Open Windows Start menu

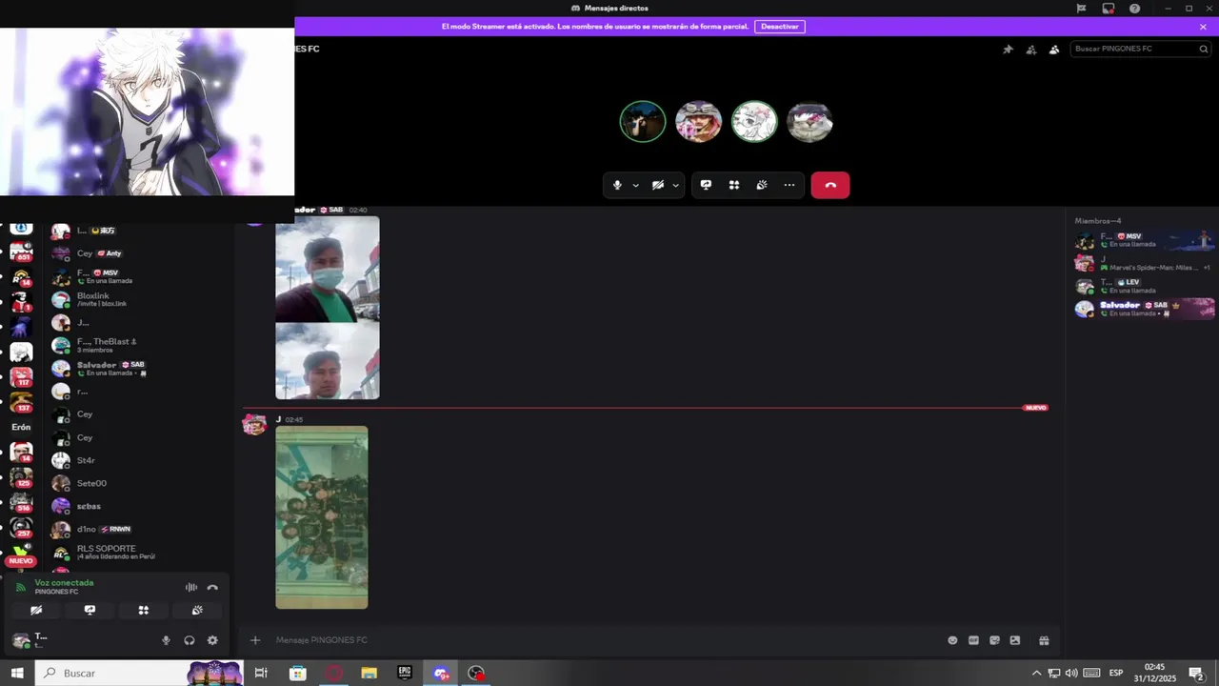[x=17, y=673]
